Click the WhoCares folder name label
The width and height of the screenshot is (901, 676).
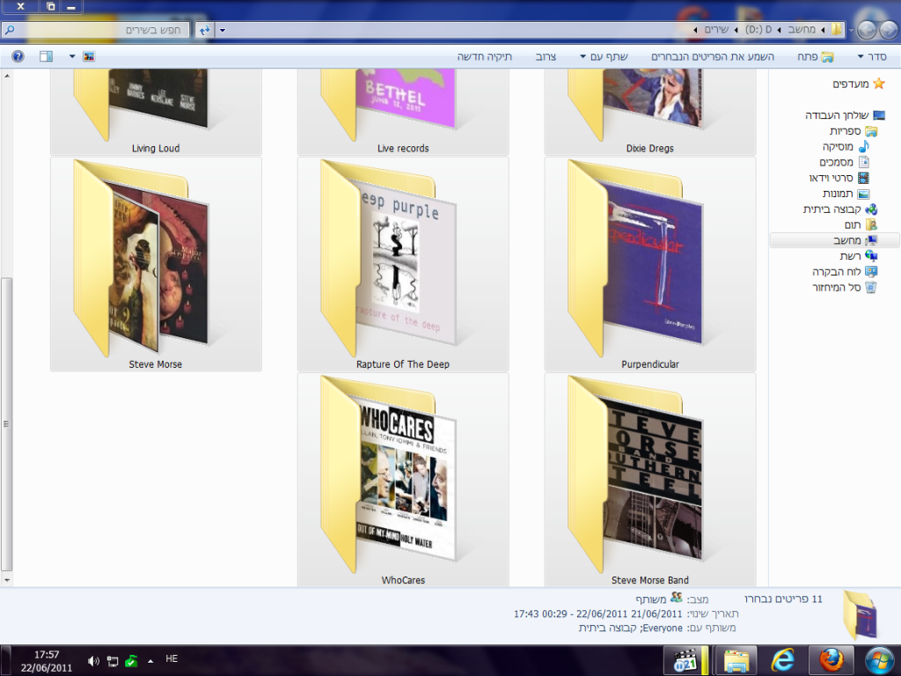[403, 580]
